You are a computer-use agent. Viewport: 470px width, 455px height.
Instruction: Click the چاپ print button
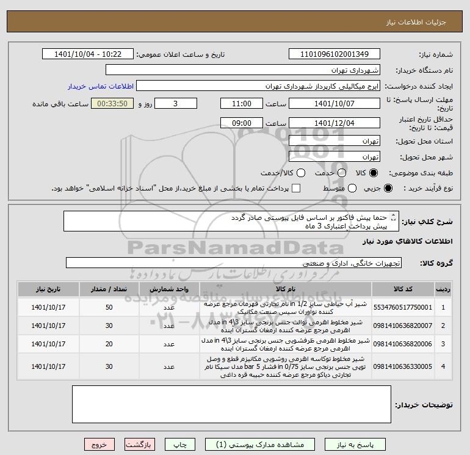[180, 445]
